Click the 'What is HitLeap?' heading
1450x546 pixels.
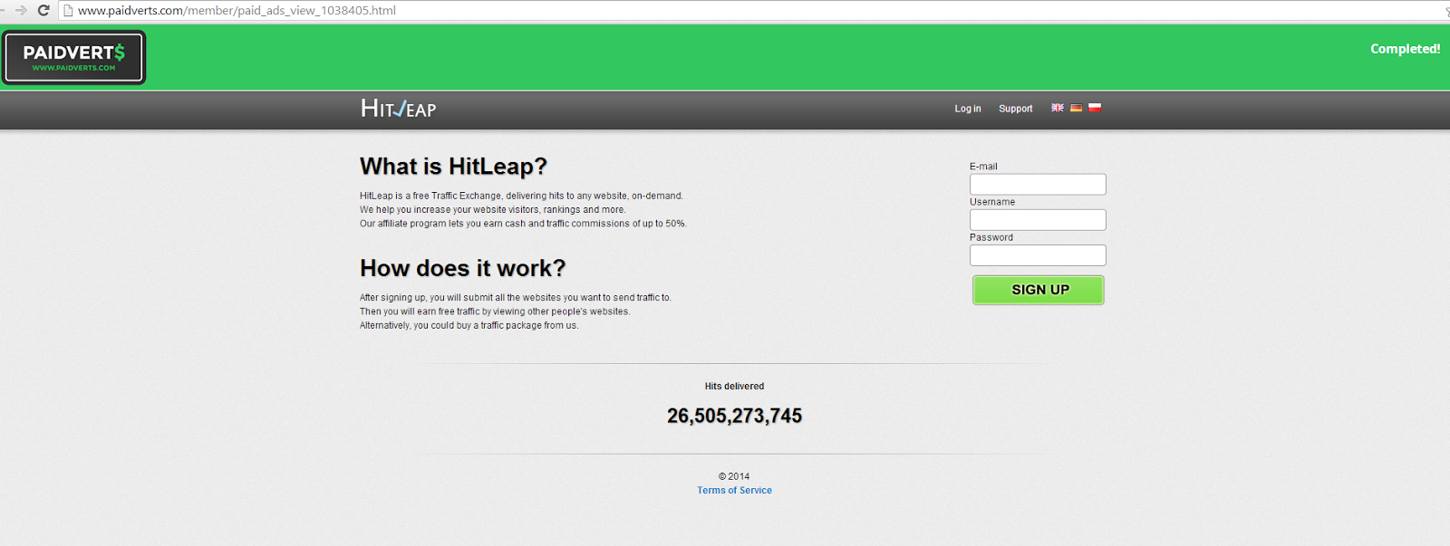point(453,167)
